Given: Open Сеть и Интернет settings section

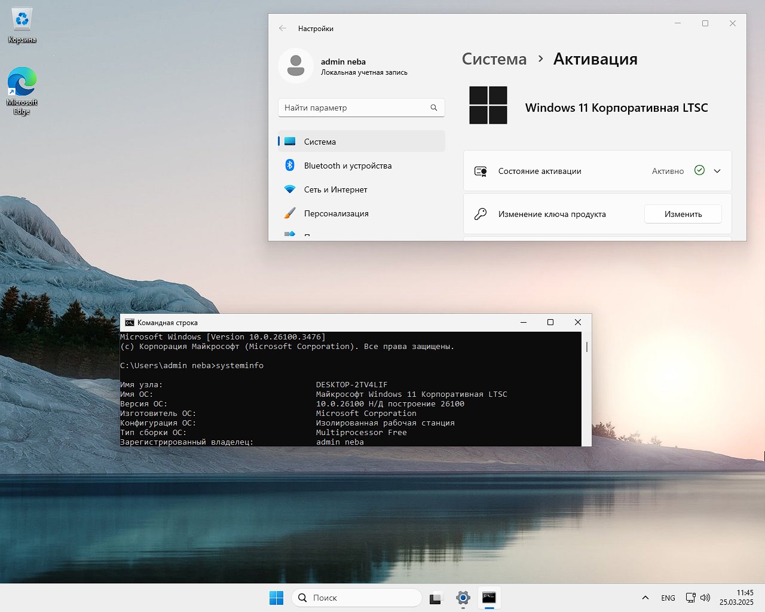Looking at the screenshot, I should pyautogui.click(x=335, y=189).
